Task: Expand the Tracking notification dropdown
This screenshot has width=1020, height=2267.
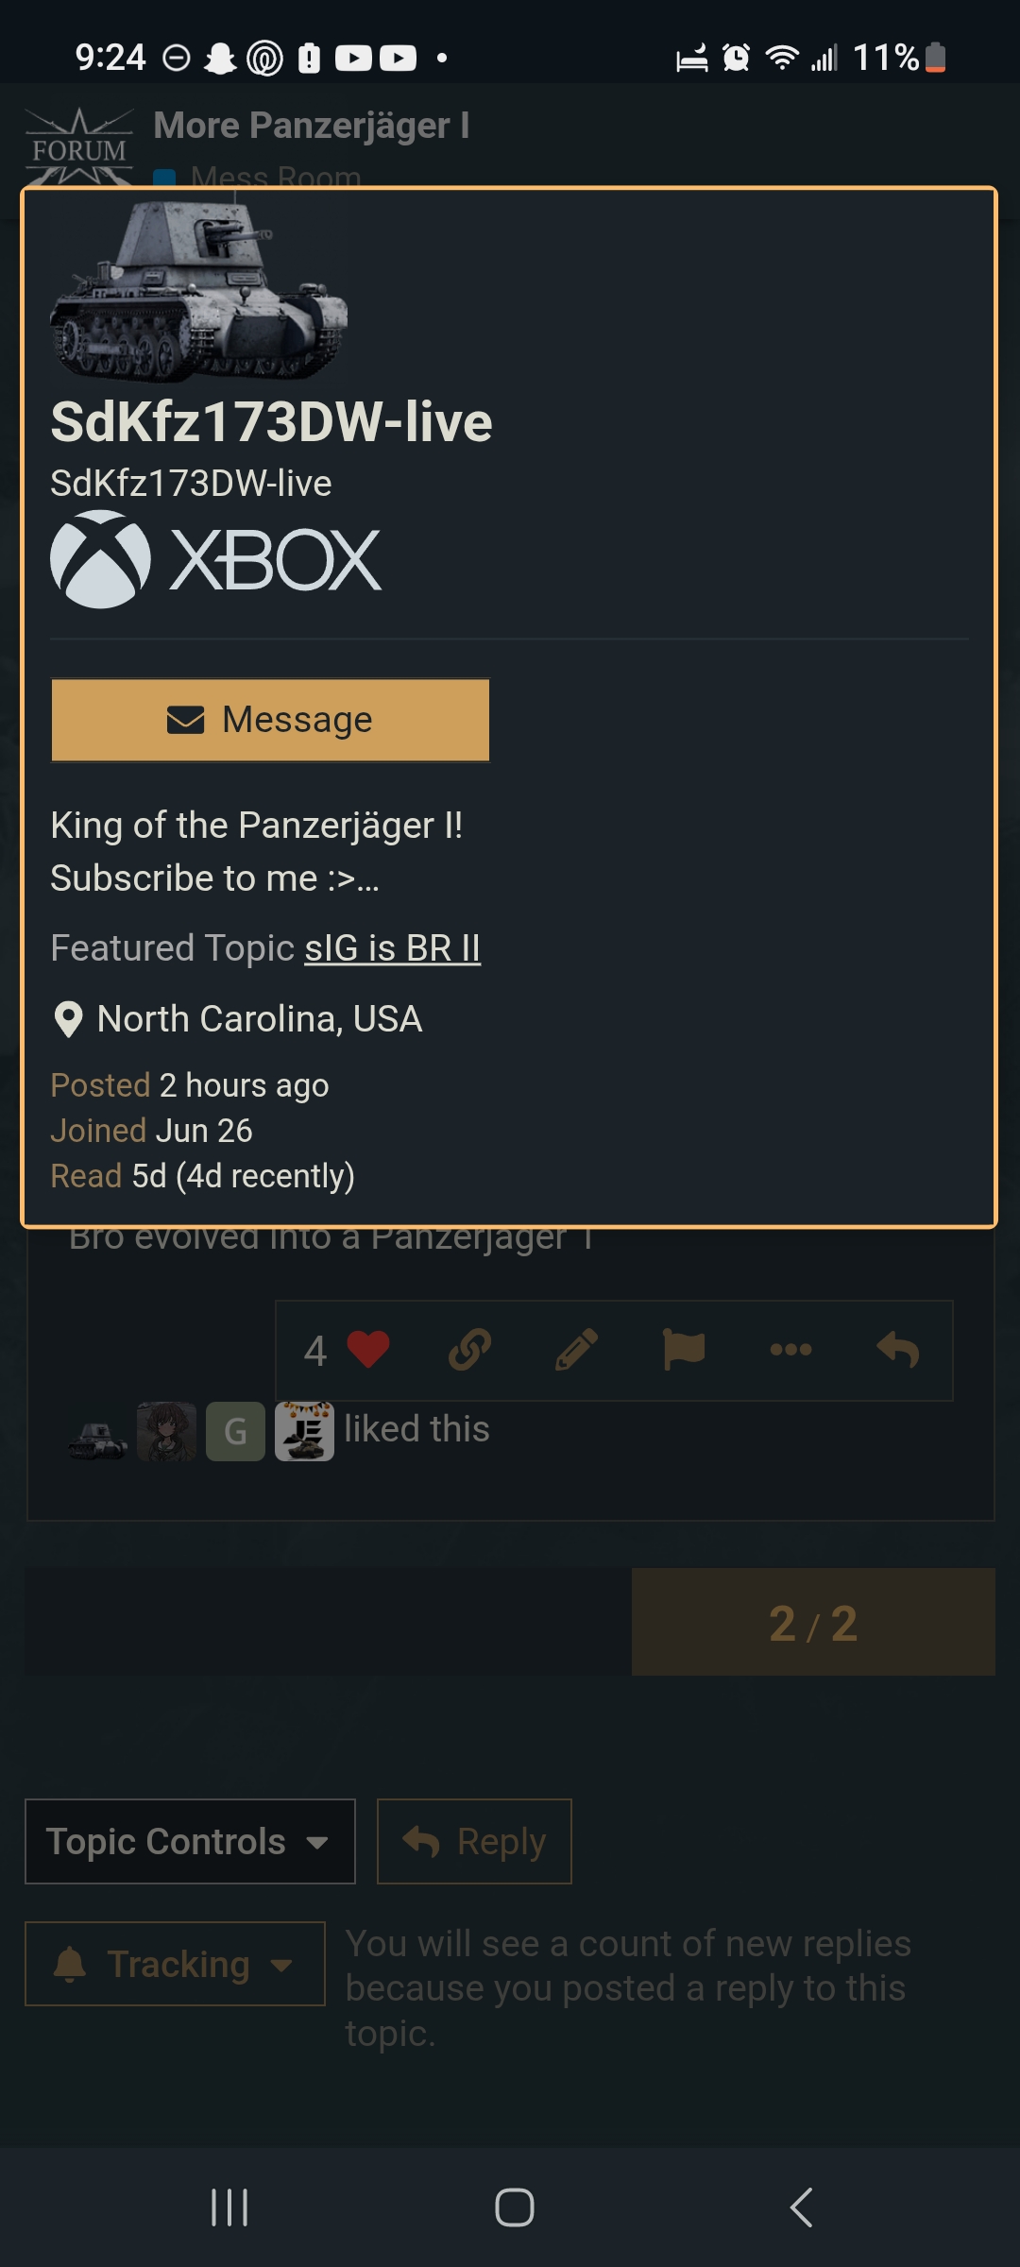Action: 175,1964
